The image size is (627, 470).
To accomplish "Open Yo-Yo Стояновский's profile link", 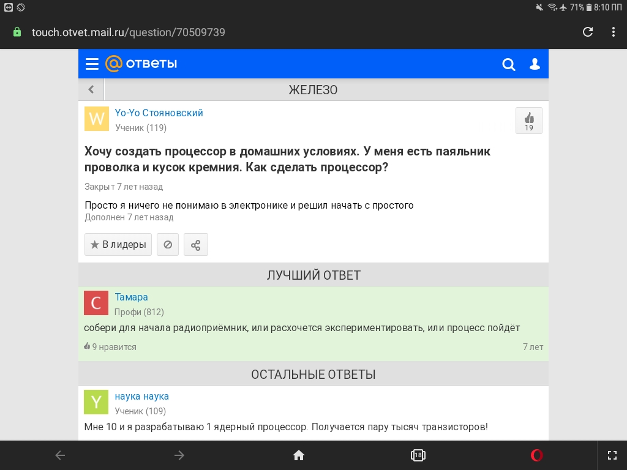I will [159, 113].
